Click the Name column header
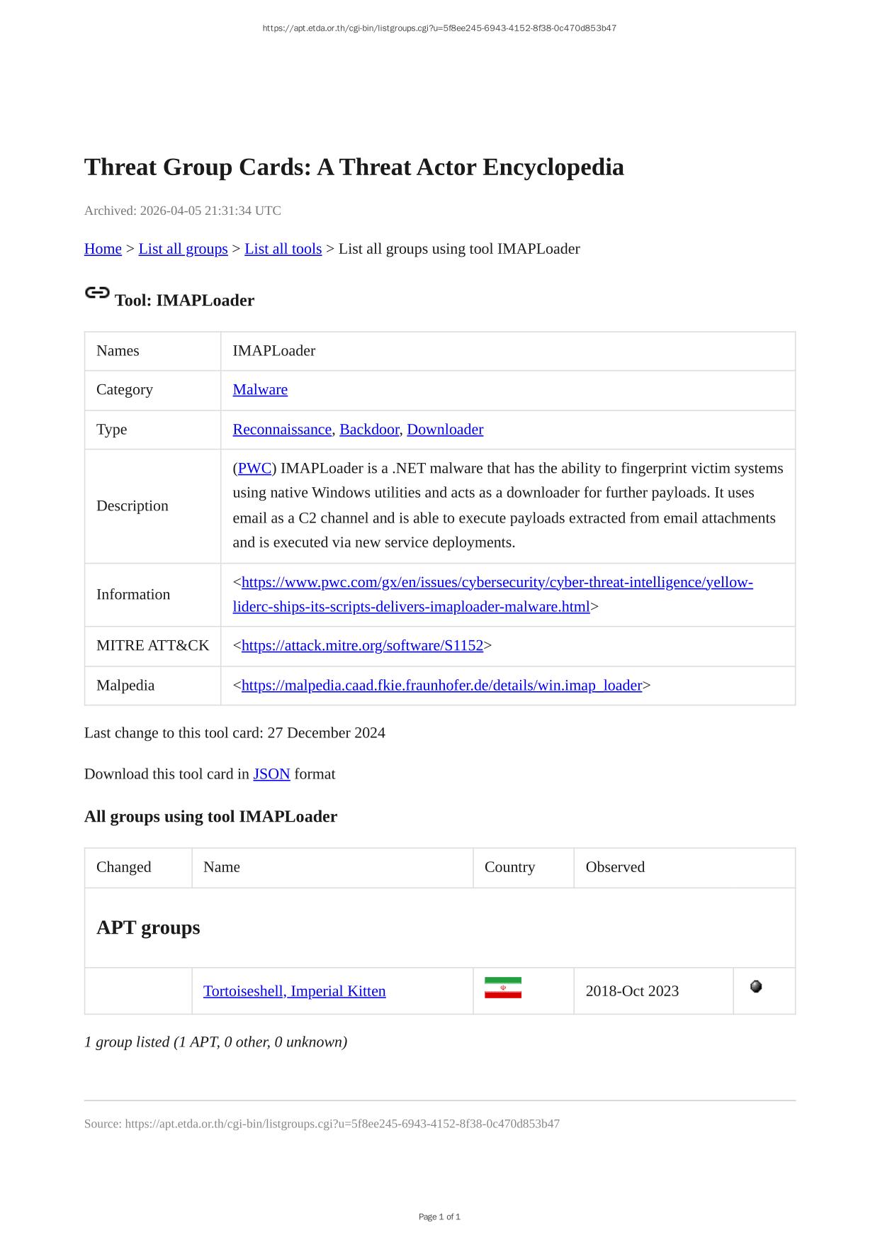 [x=222, y=867]
